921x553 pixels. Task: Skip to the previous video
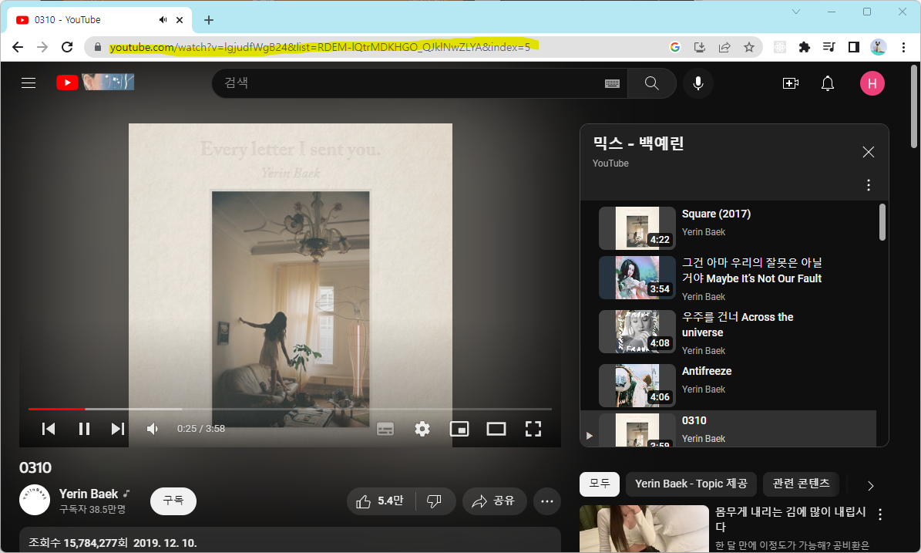49,429
